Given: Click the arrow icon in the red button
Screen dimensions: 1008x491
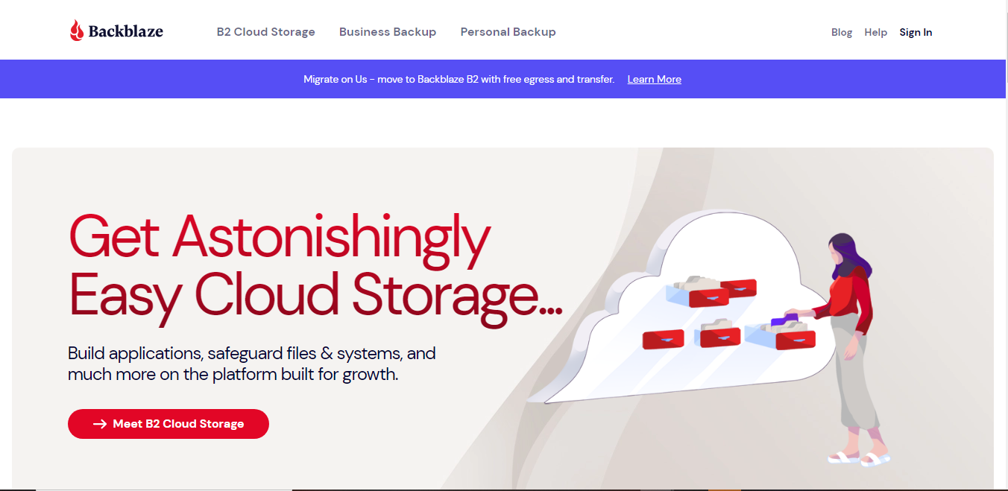Looking at the screenshot, I should coord(100,424).
